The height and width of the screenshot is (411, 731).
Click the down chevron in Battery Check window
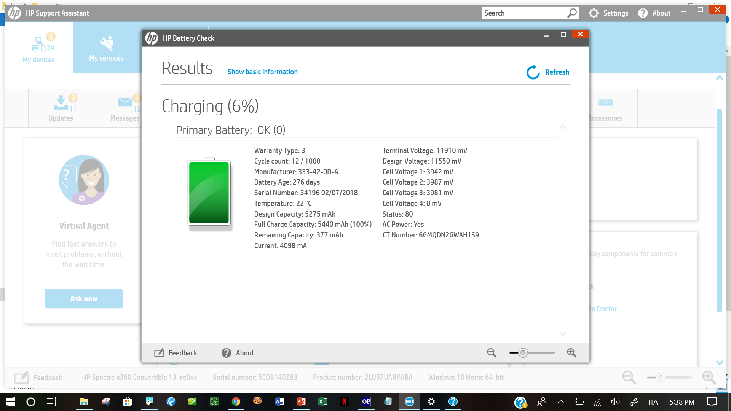563,334
